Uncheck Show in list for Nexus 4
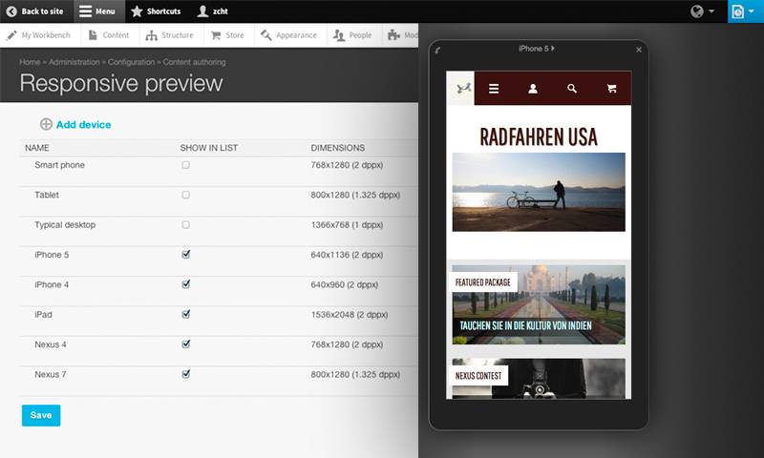764x458 pixels. [185, 344]
